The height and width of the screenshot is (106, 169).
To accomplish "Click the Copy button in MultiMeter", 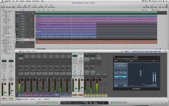I will (154, 61).
